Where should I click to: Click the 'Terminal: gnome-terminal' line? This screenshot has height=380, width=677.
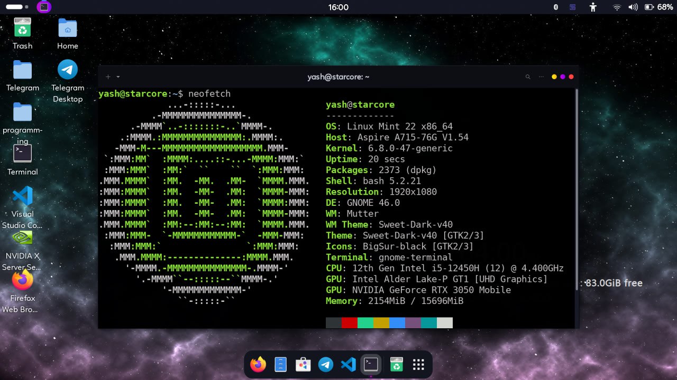389,258
